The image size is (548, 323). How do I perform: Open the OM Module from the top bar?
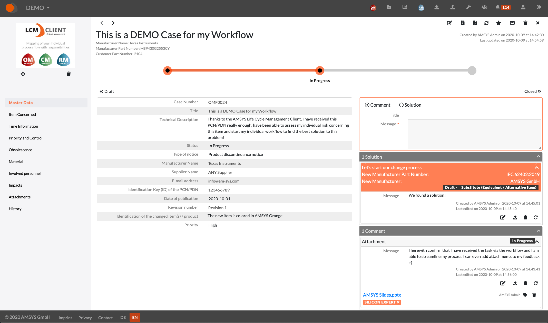[x=373, y=7]
